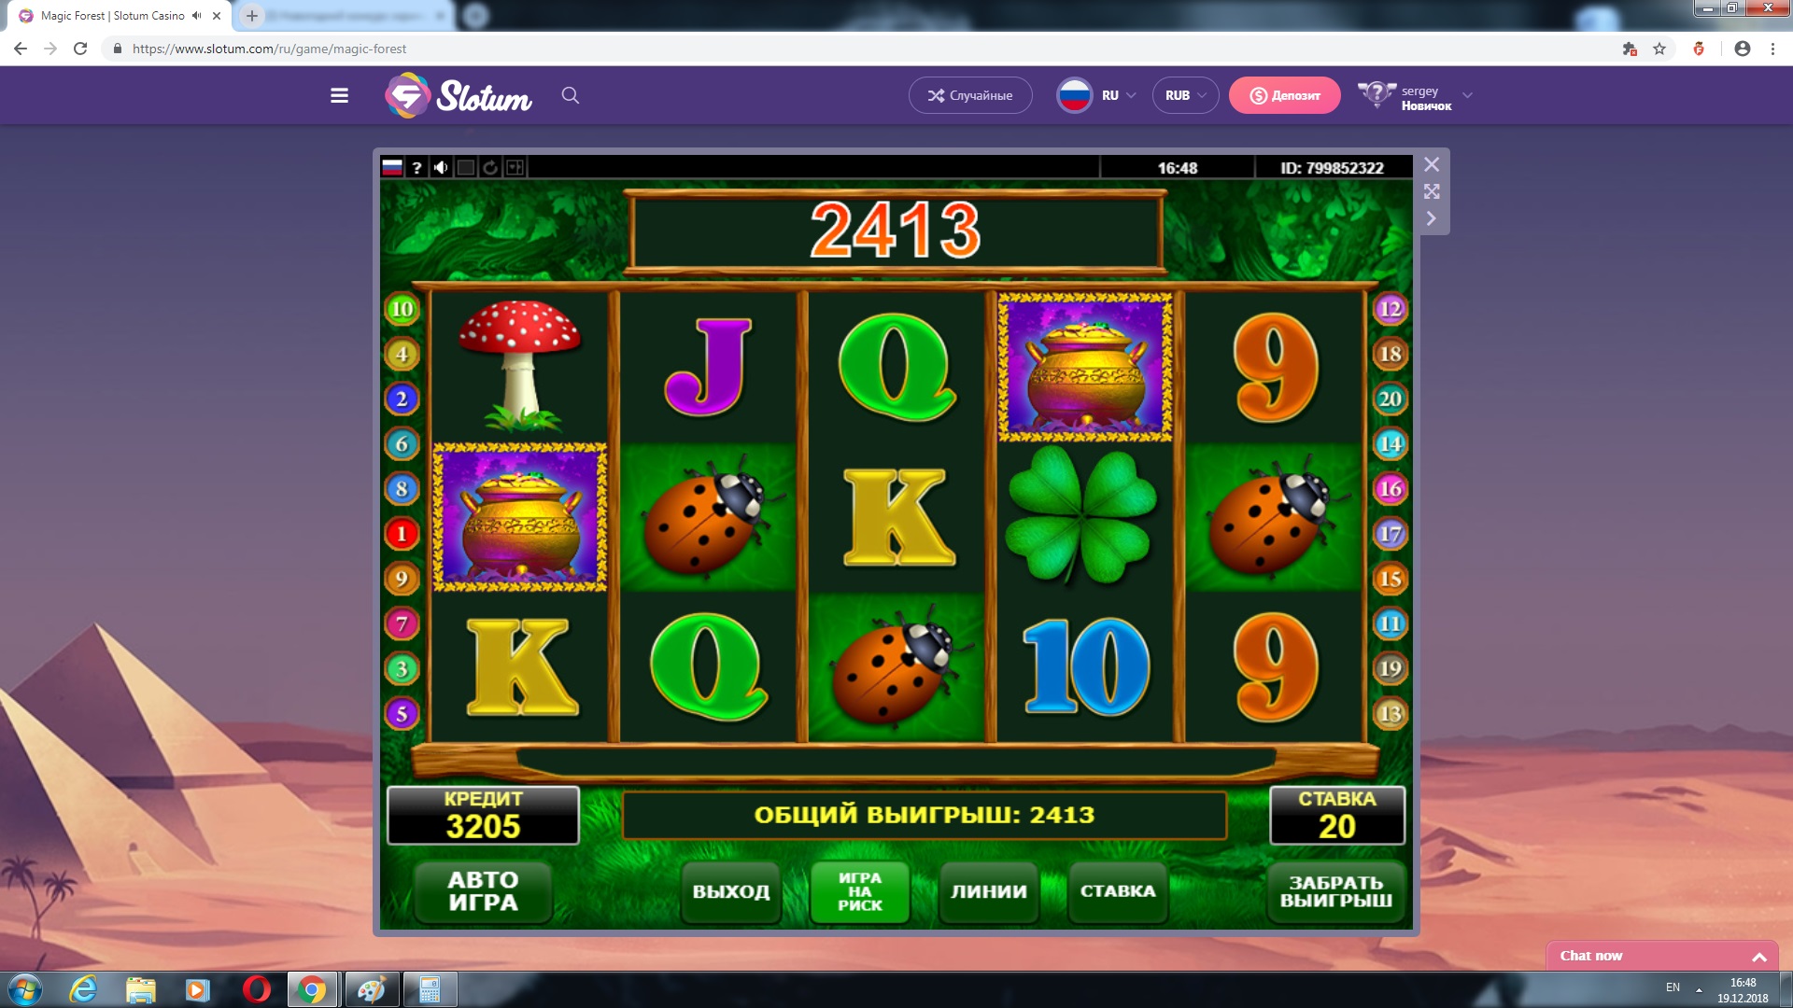Open the hamburger menu
Screen dimensions: 1793x1008
[339, 95]
